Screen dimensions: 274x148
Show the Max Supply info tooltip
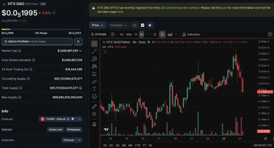[20, 97]
